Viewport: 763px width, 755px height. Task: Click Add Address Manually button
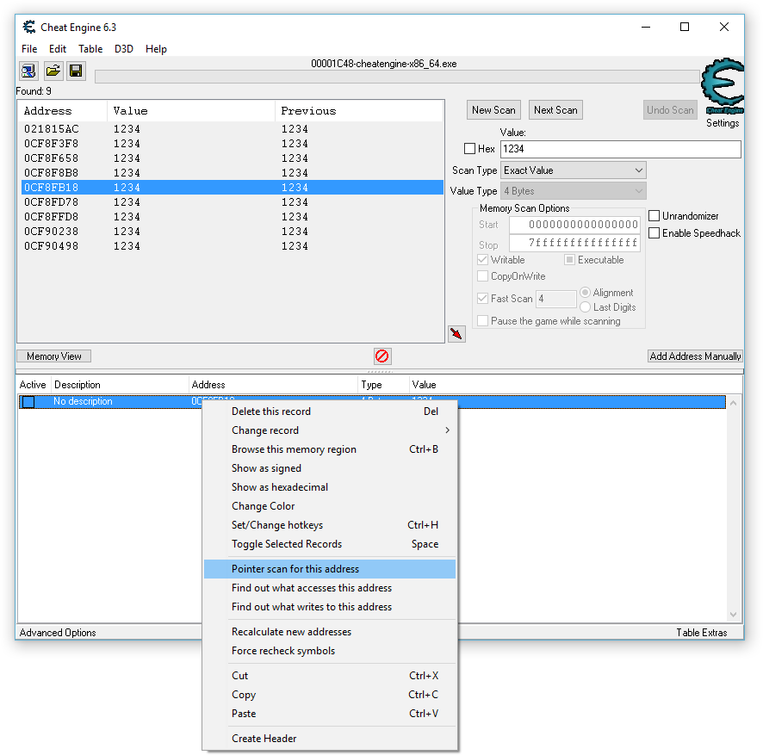click(x=695, y=356)
